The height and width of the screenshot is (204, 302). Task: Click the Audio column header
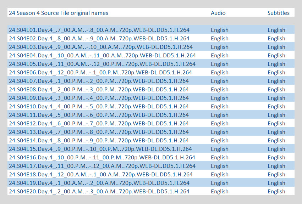[218, 13]
